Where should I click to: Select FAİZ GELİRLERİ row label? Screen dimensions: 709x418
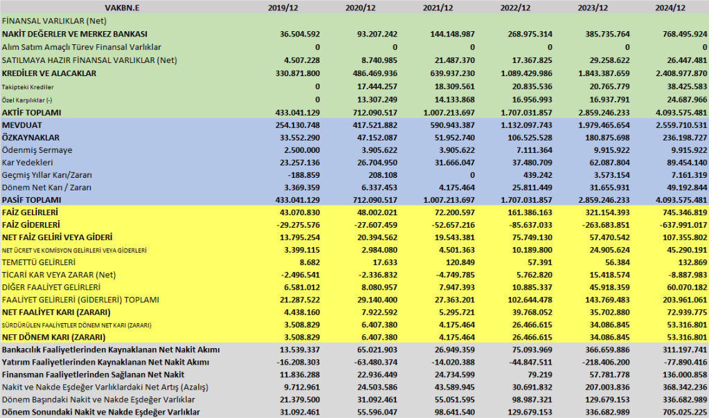click(x=30, y=212)
